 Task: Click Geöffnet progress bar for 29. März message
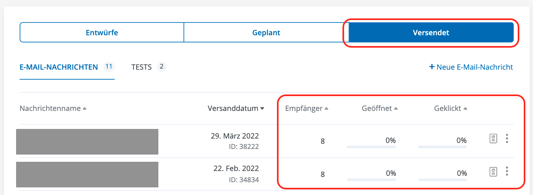coord(371,147)
